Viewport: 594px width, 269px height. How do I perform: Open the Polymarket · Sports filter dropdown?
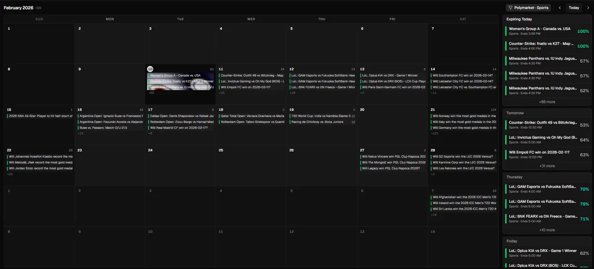(x=528, y=8)
